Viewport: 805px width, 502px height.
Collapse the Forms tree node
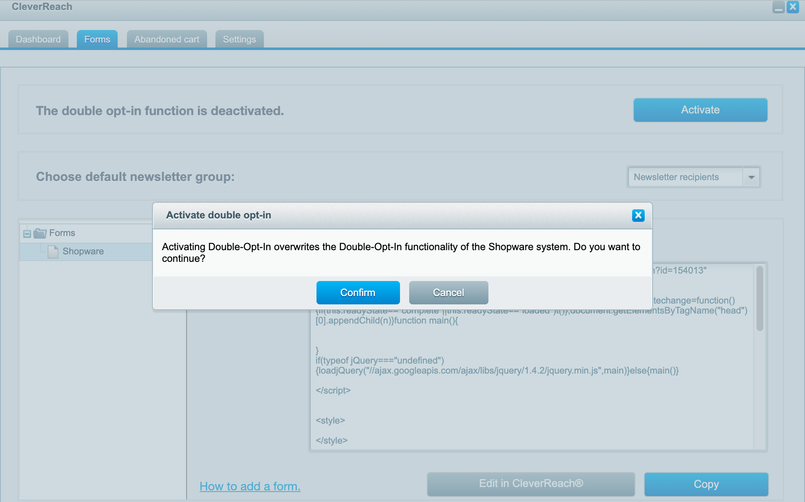(27, 233)
